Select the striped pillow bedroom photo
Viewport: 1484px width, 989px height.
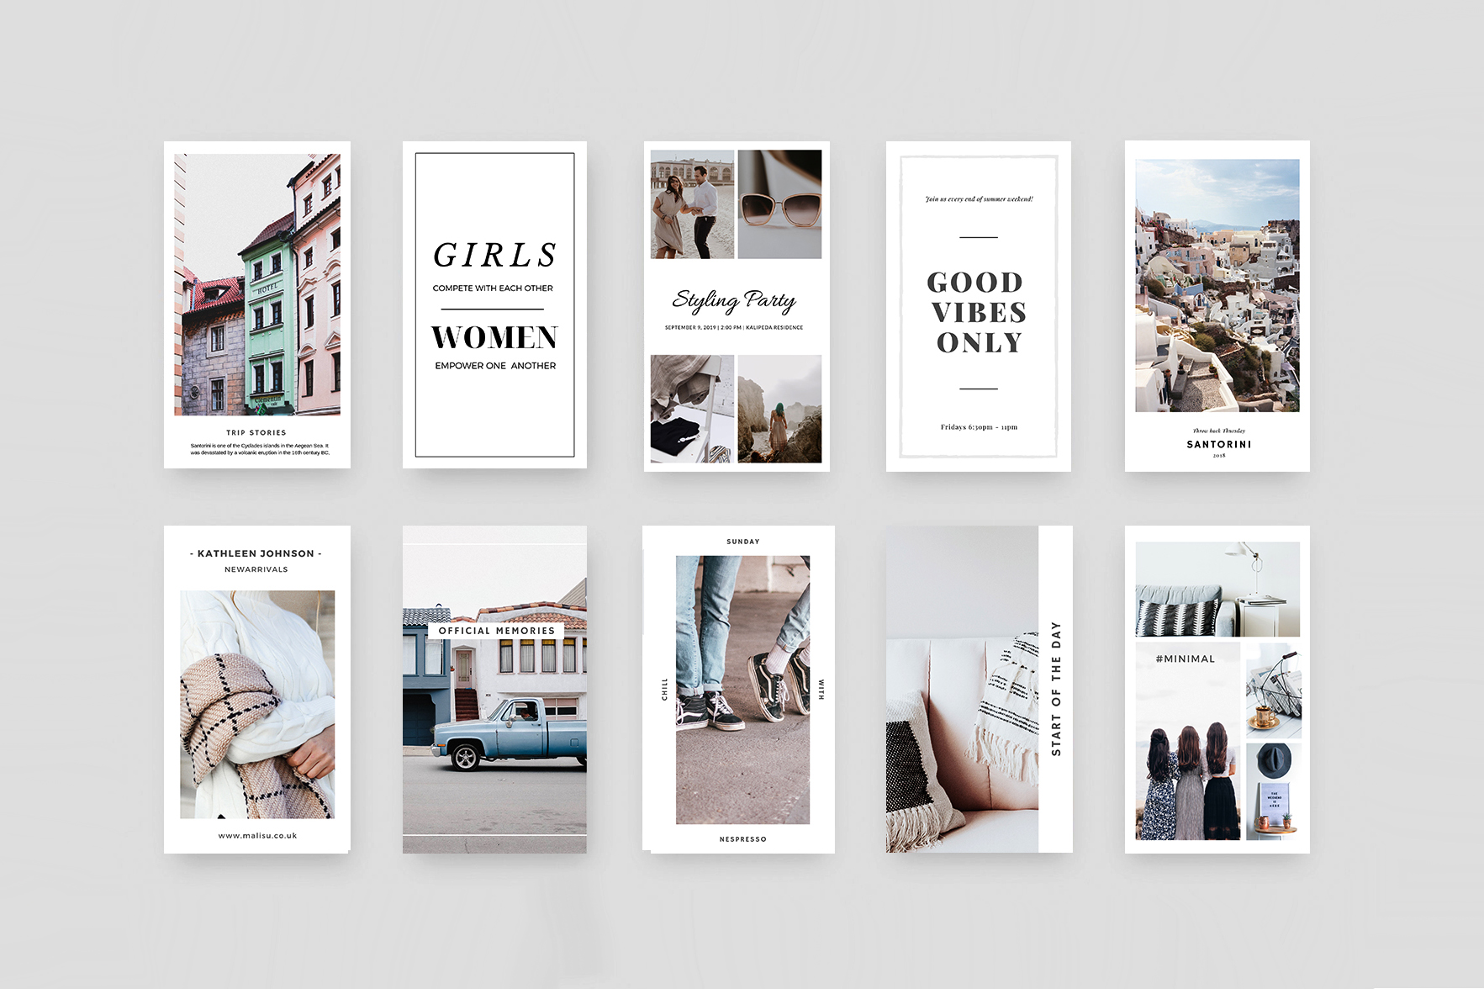1217,590
